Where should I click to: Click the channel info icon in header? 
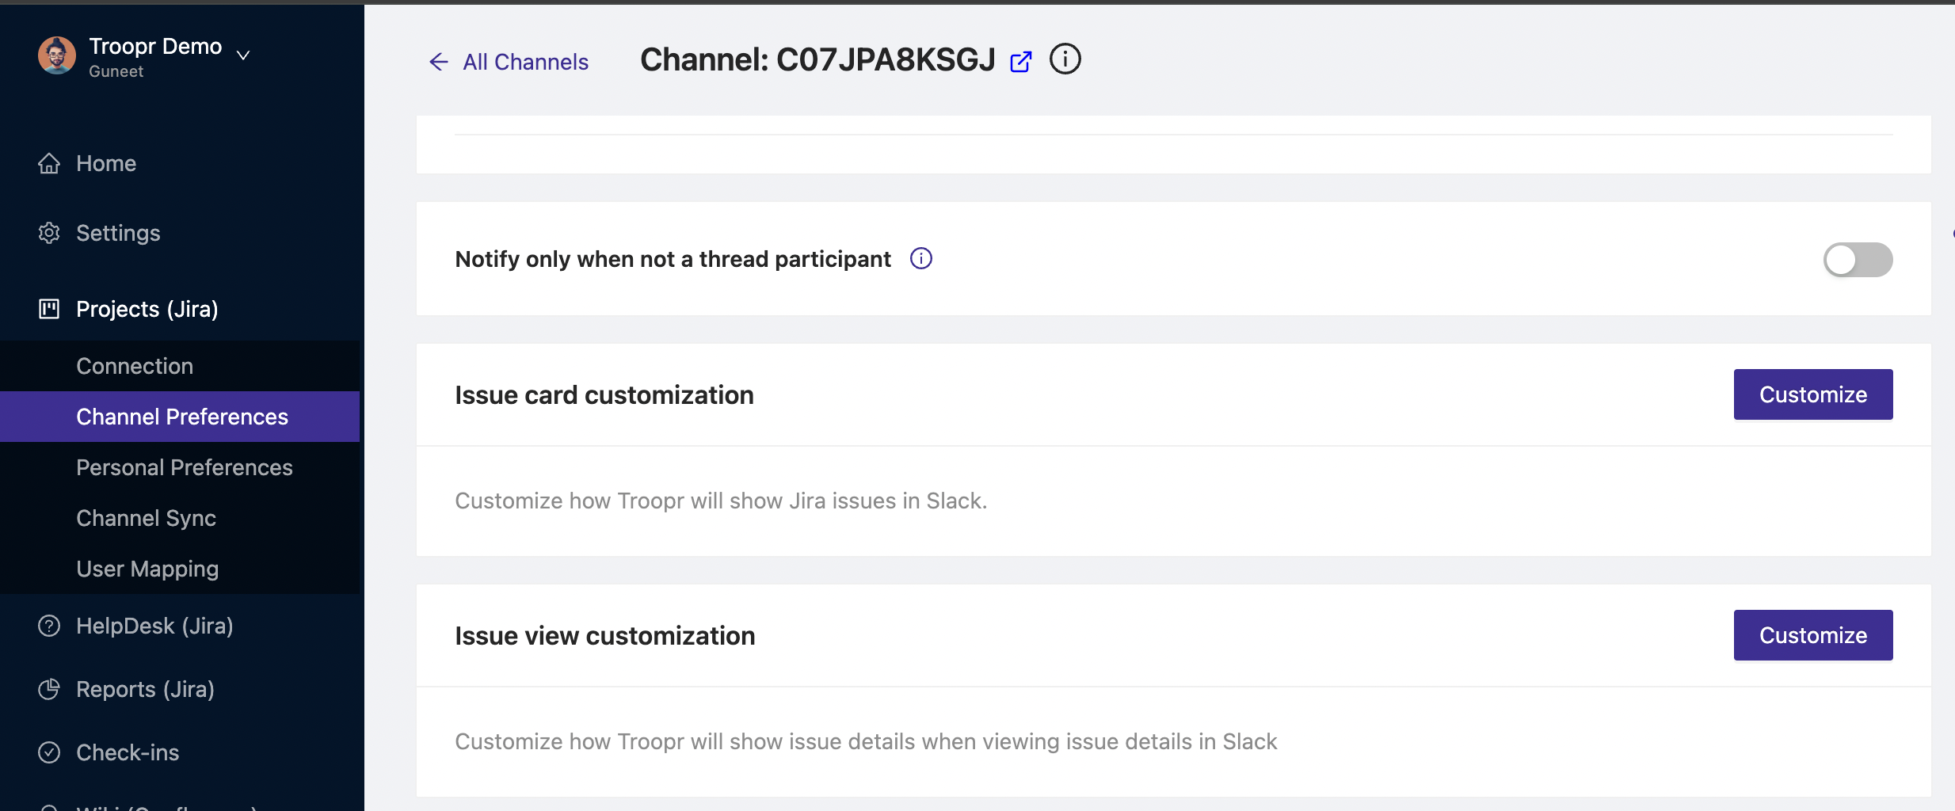(1065, 59)
